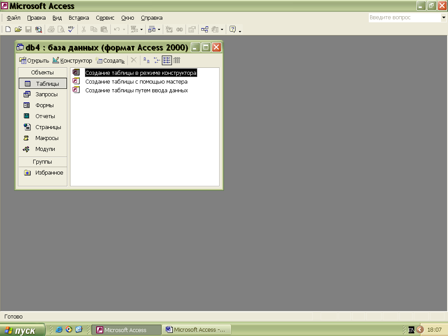Image resolution: width=448 pixels, height=336 pixels.
Task: Click the Properties toolbar icon
Action: pos(192,29)
